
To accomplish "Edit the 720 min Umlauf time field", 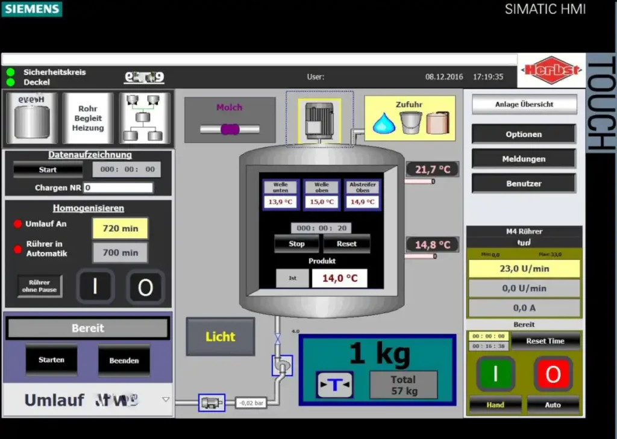I will click(121, 229).
